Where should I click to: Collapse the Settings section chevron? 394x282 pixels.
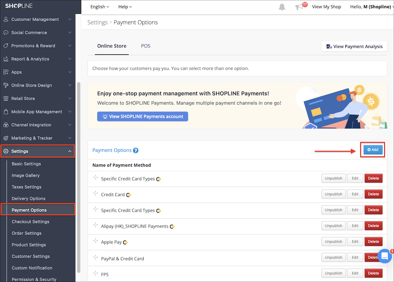(x=69, y=151)
